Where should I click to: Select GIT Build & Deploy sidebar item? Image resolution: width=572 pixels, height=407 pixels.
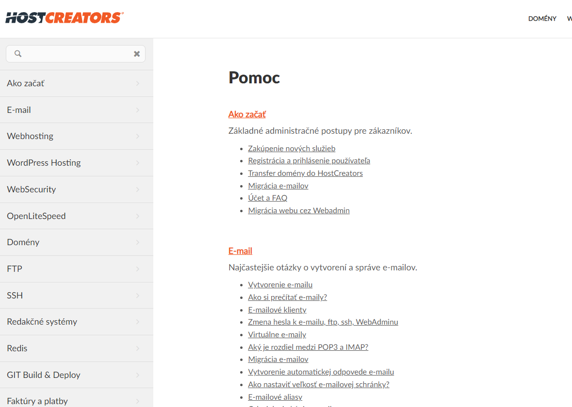[x=77, y=375]
